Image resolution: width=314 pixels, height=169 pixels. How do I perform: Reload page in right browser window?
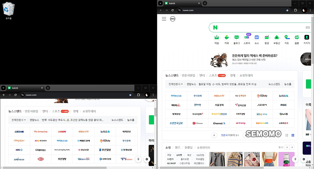(x=172, y=10)
